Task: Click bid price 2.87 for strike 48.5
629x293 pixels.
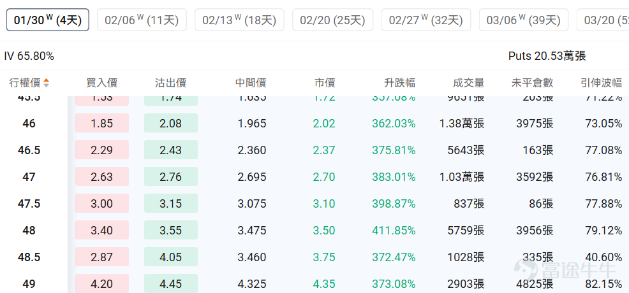Action: [x=102, y=257]
